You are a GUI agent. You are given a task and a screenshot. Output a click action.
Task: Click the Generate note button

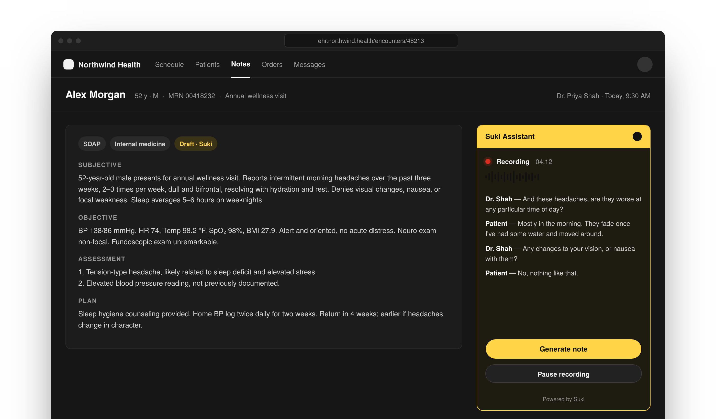563,349
